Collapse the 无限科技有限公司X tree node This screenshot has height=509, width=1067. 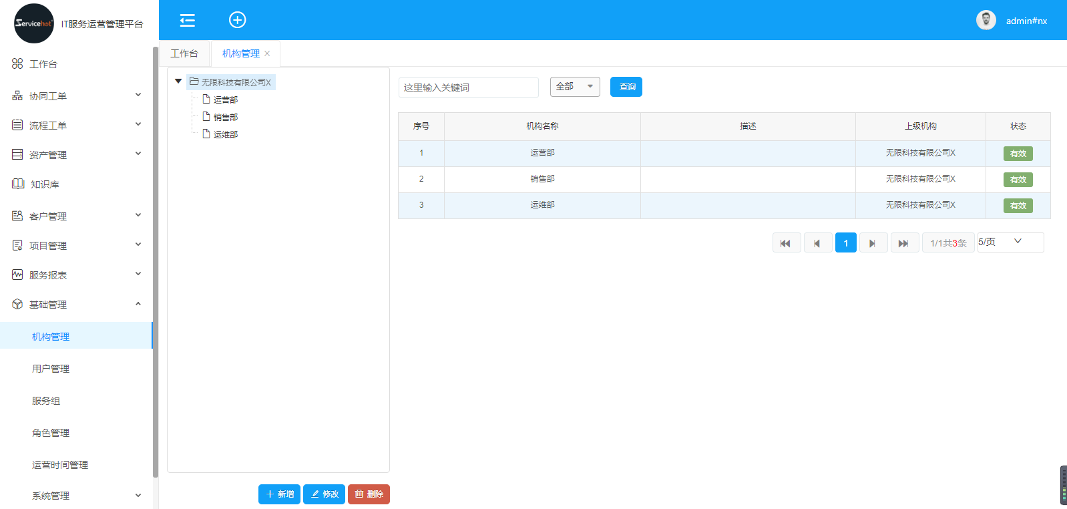tap(178, 81)
